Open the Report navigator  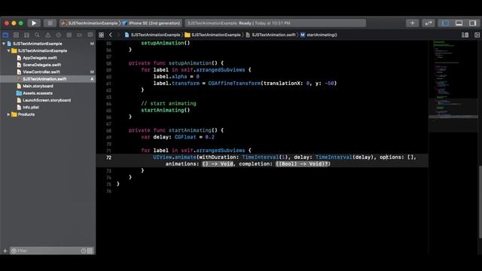click(x=90, y=35)
